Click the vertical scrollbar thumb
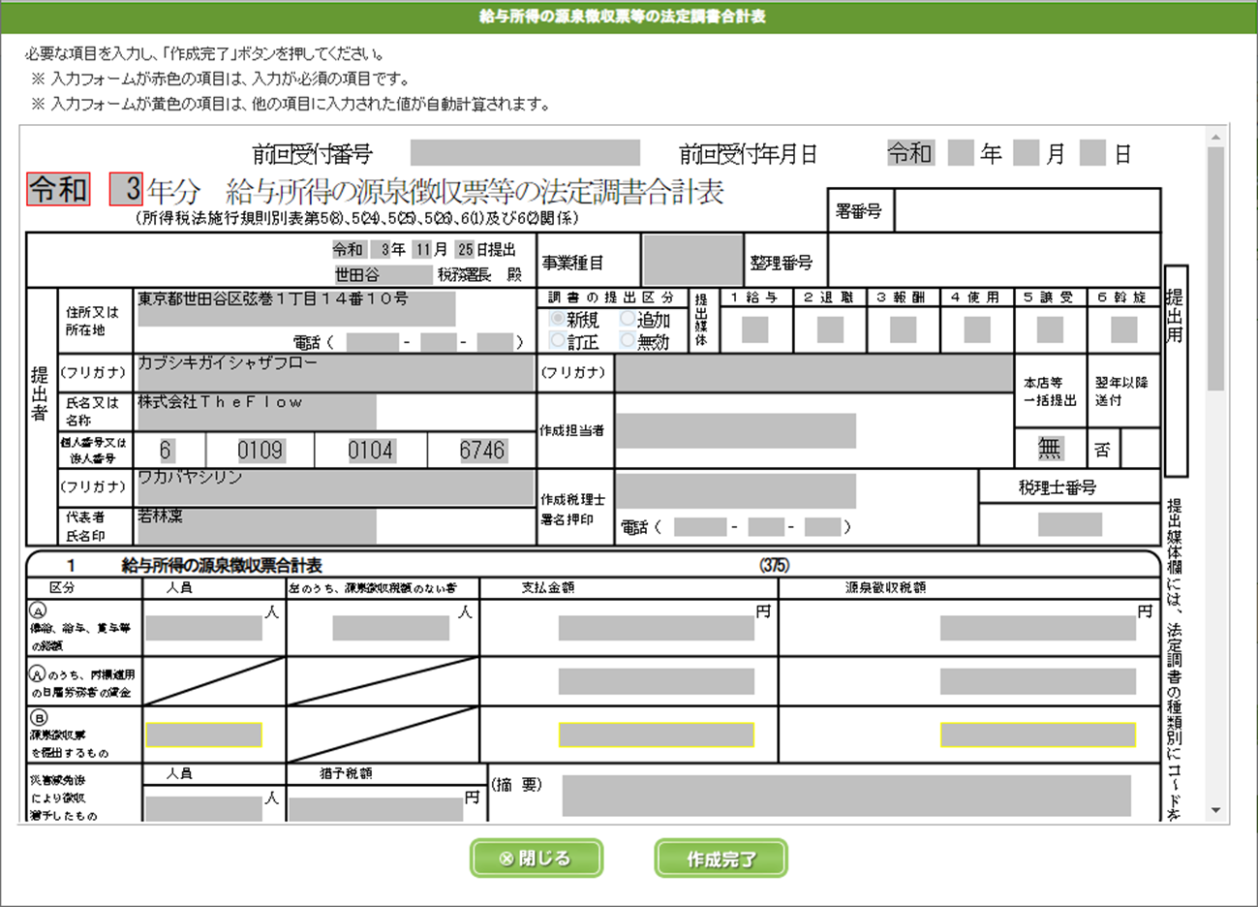 click(x=1215, y=271)
